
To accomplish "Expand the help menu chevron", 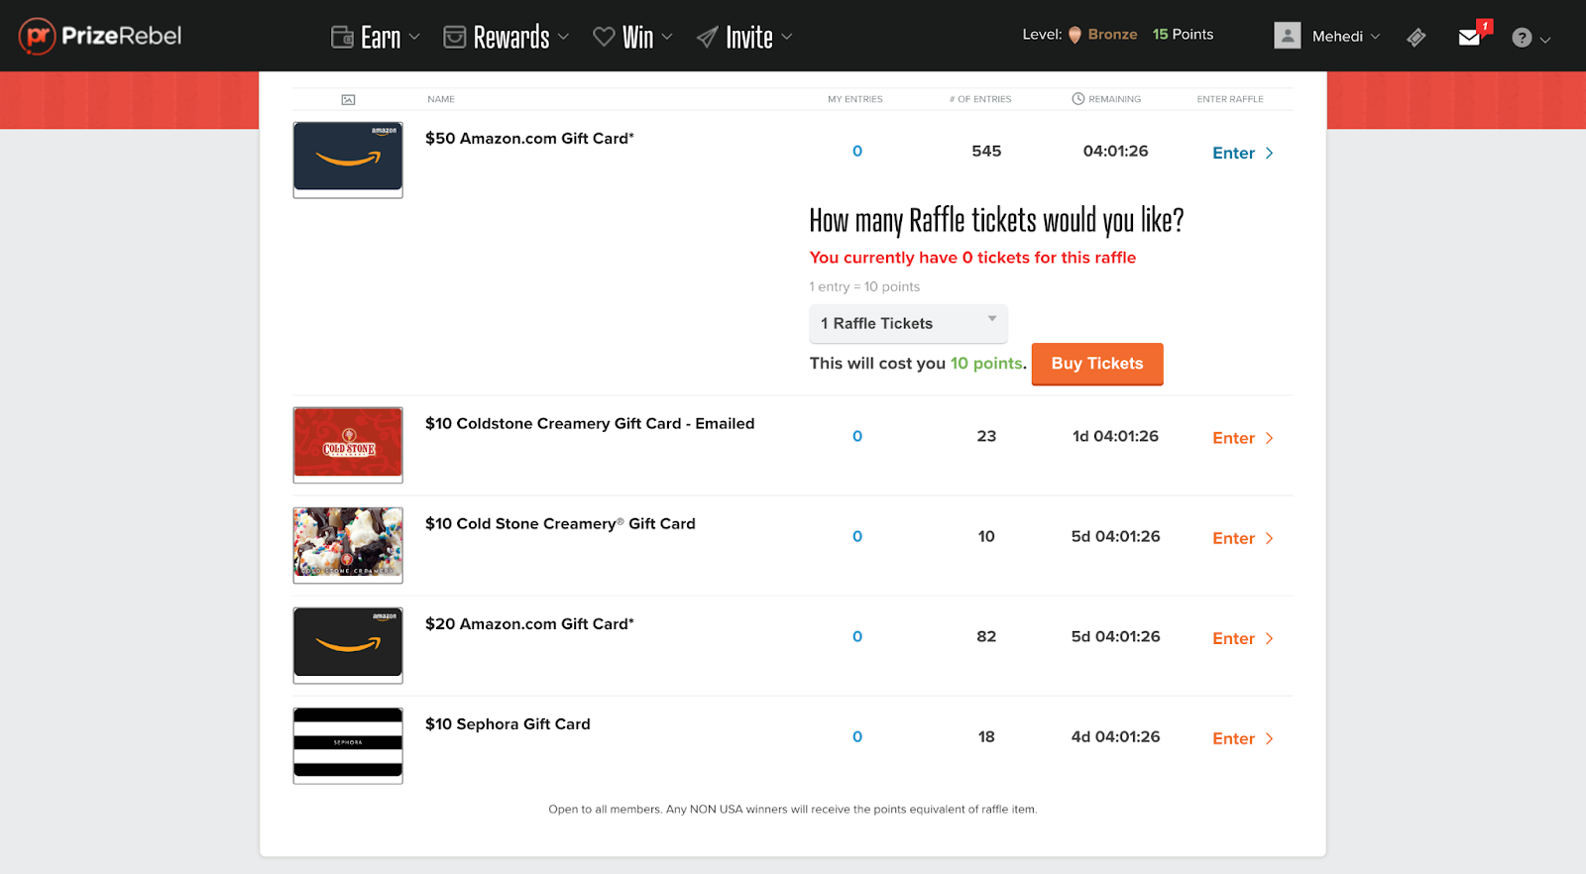I will pos(1545,40).
